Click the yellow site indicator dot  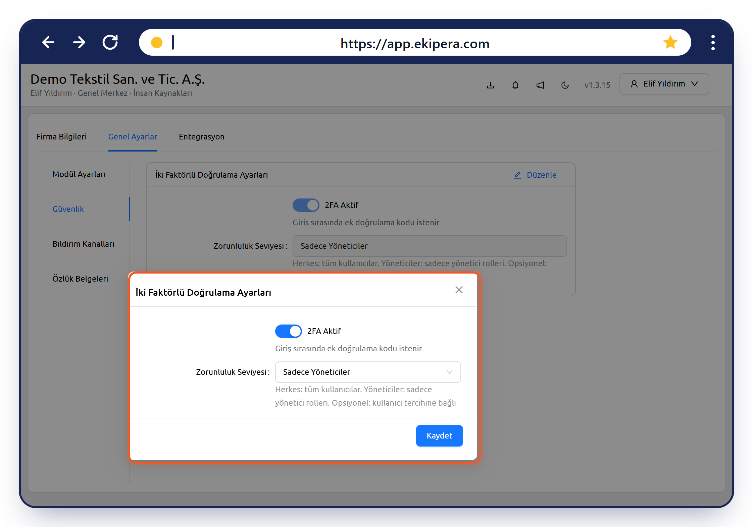pos(157,43)
